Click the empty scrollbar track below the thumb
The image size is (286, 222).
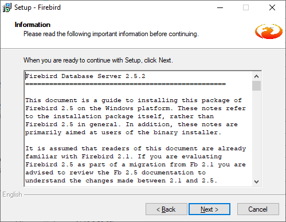(256, 134)
